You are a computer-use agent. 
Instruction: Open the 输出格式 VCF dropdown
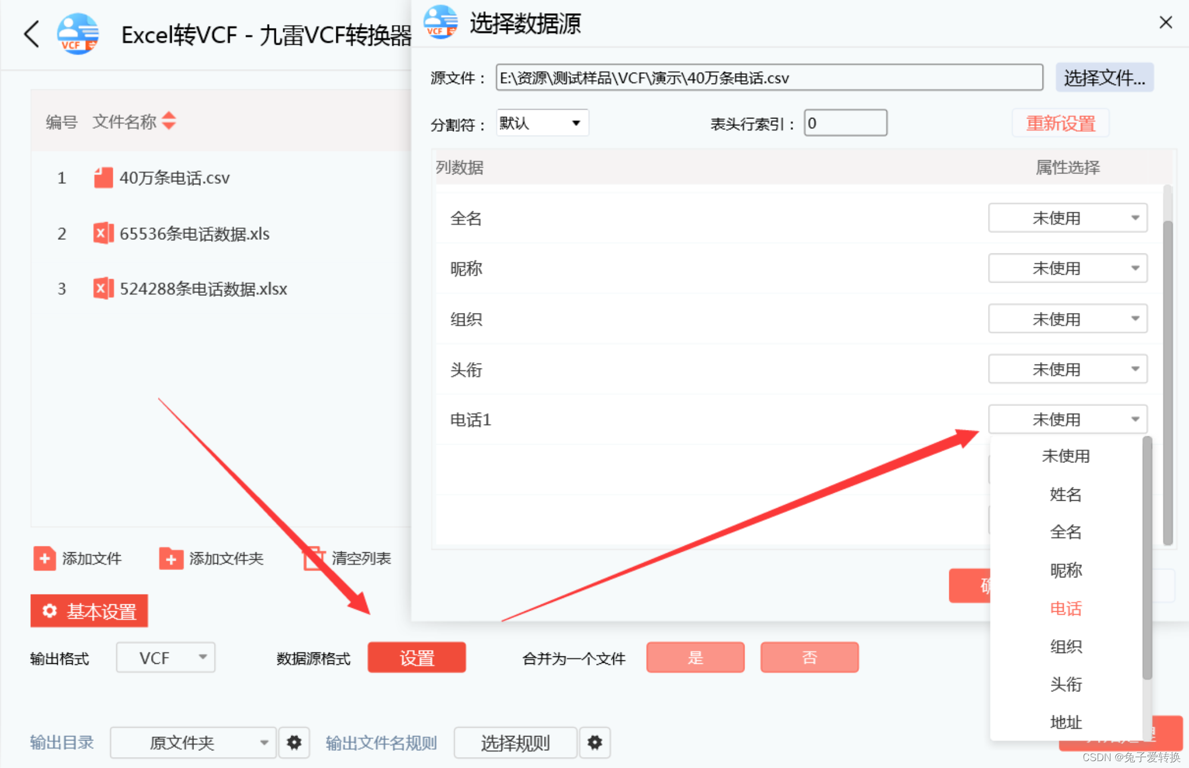click(x=165, y=658)
